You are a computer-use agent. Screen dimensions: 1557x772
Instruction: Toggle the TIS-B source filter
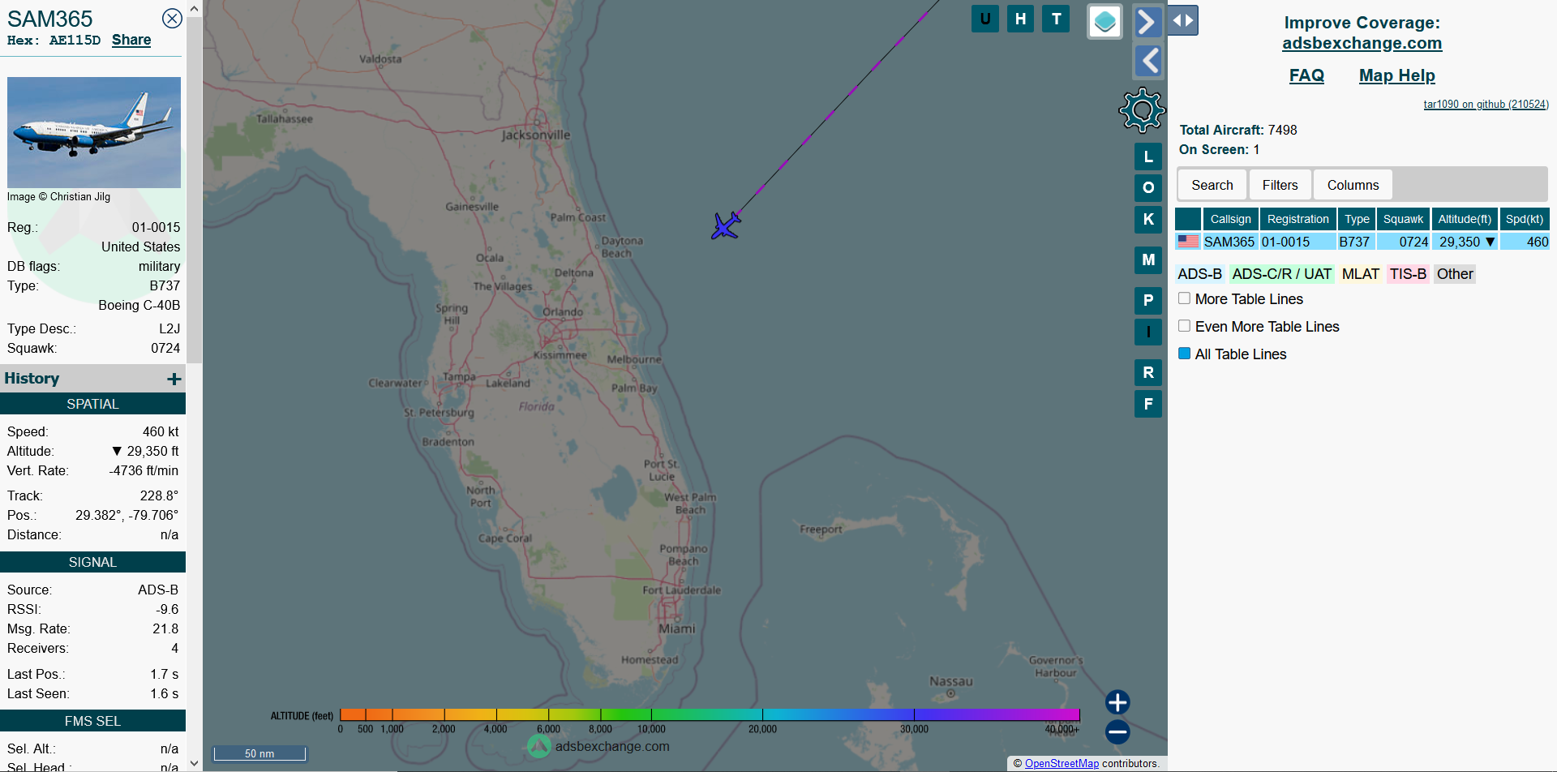click(x=1407, y=274)
